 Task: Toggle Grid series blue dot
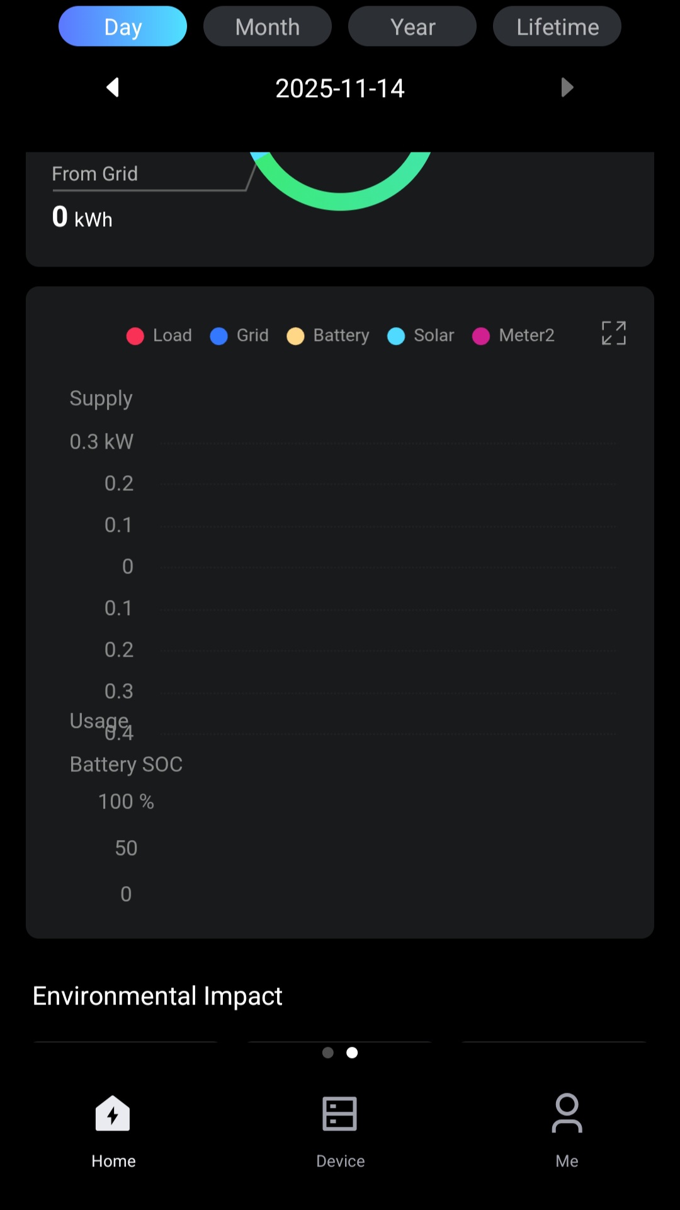tap(218, 336)
